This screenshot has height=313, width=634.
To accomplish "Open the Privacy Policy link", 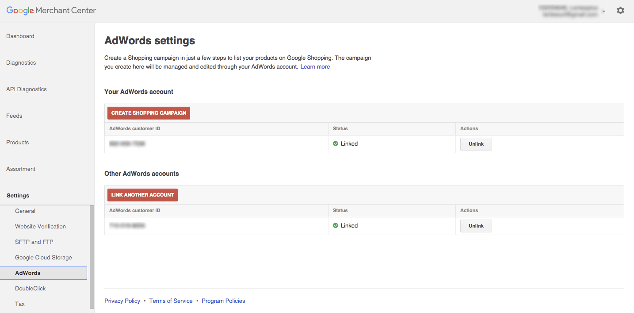I will (x=122, y=301).
